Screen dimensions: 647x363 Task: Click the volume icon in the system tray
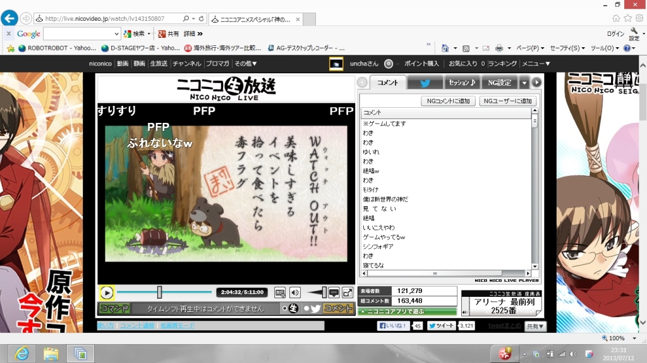point(572,354)
